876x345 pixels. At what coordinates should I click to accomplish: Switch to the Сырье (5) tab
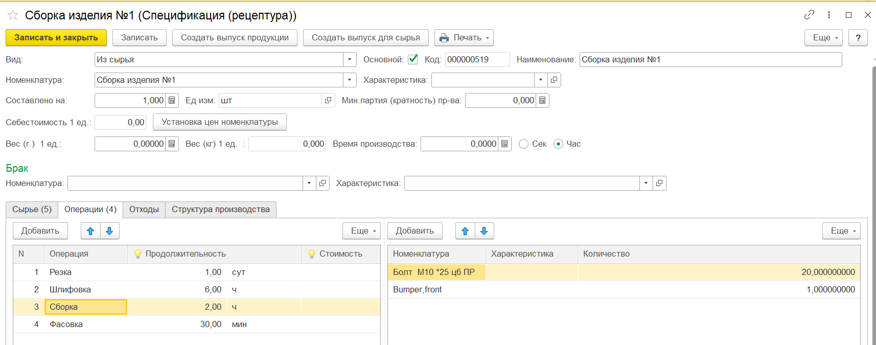[32, 210]
